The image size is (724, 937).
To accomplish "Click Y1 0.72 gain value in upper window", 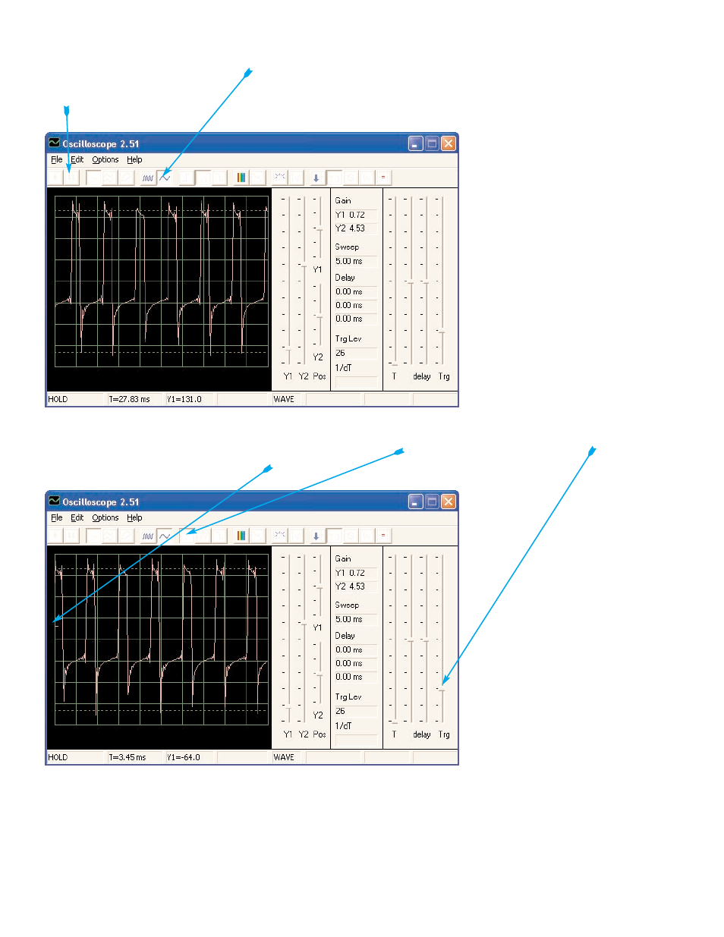I will [356, 215].
